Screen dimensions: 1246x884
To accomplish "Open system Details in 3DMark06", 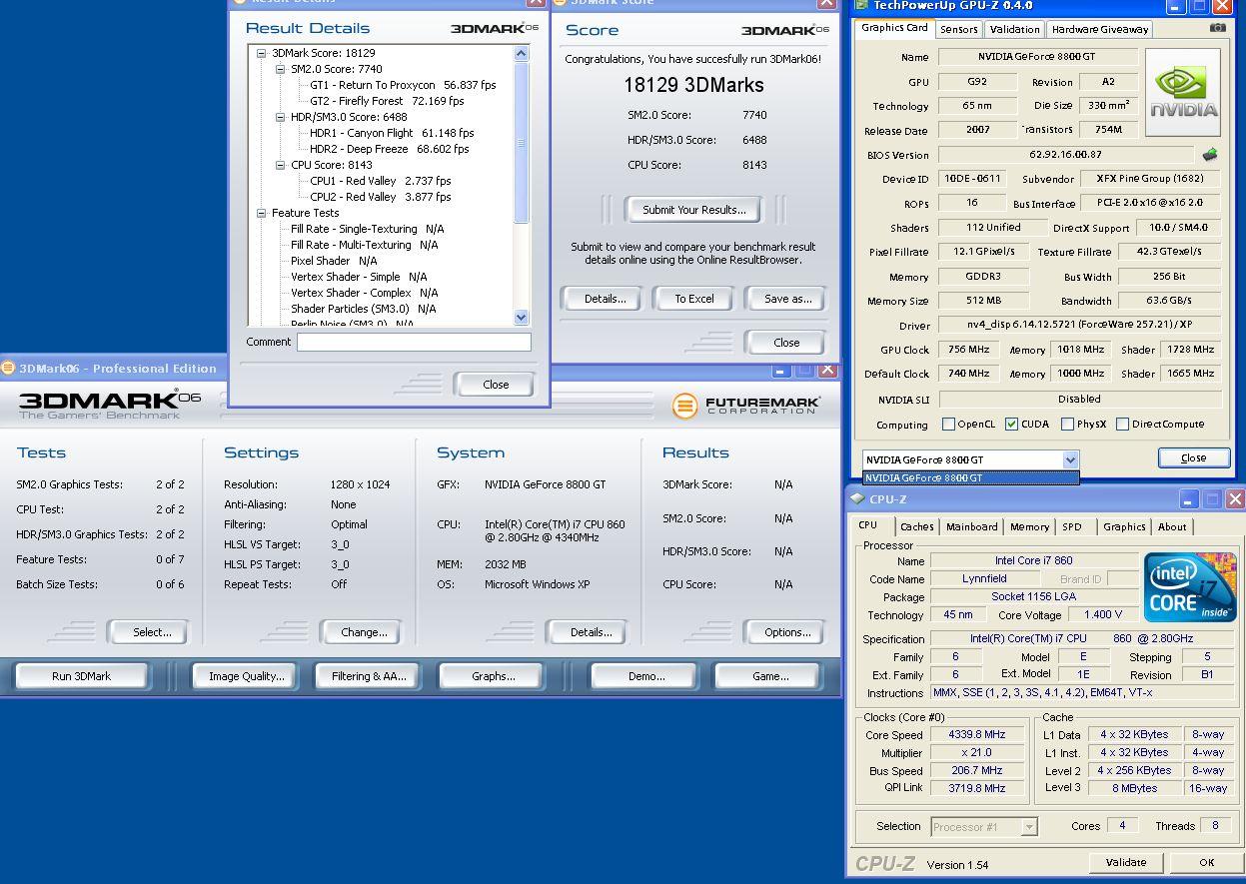I will pyautogui.click(x=591, y=632).
